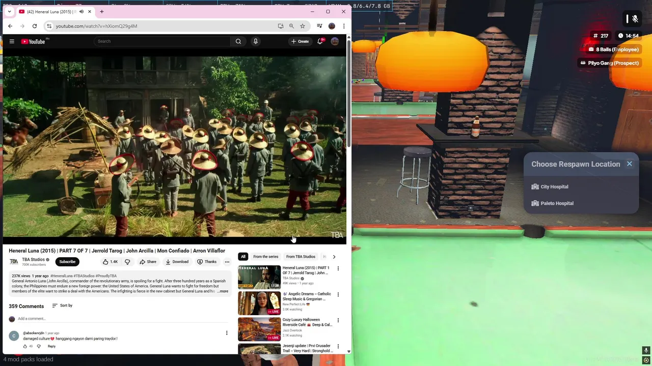Click the page vertical scrollbar

tap(349, 94)
